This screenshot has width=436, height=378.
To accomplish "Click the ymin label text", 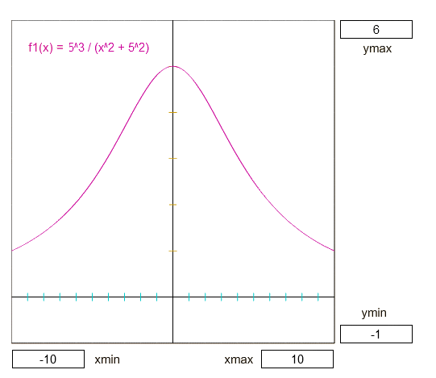I will coord(374,313).
